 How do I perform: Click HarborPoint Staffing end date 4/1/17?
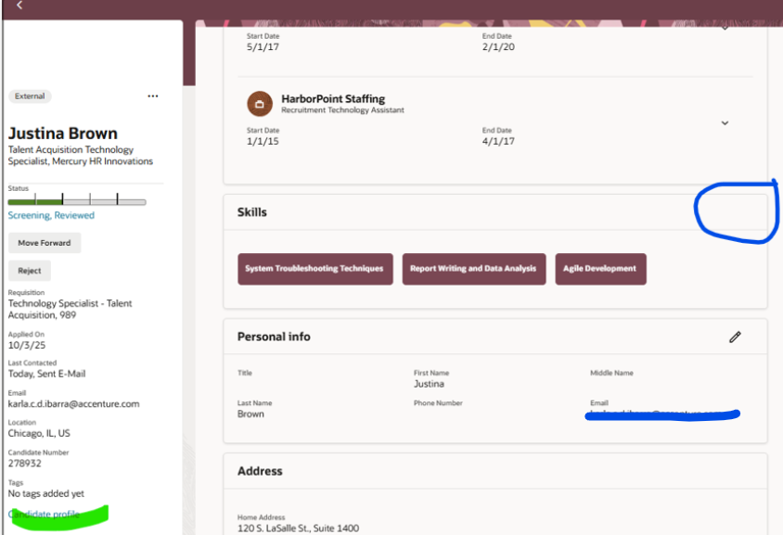click(x=498, y=141)
